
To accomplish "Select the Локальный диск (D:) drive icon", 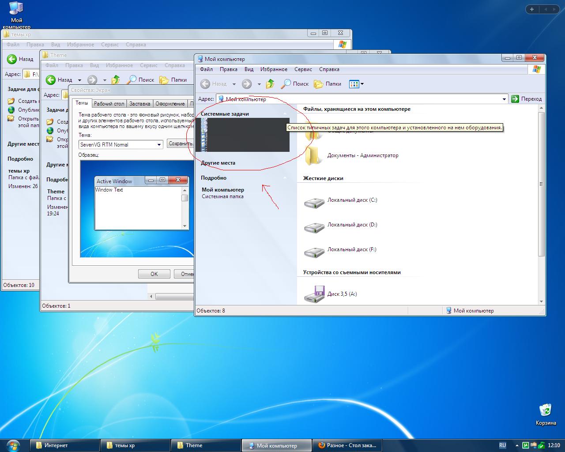I will pyautogui.click(x=314, y=227).
